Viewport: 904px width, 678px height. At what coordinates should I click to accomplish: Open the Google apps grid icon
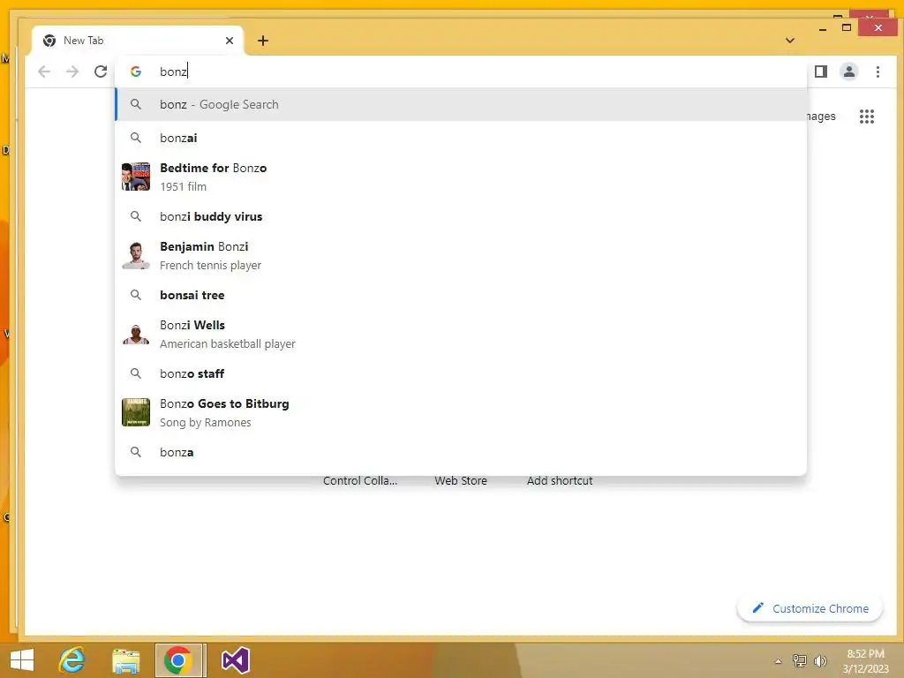click(x=867, y=117)
